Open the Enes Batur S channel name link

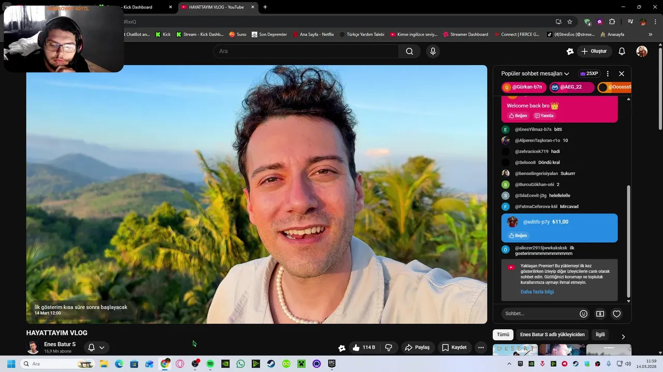(60, 344)
